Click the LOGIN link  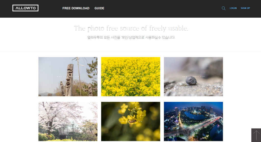[233, 8]
